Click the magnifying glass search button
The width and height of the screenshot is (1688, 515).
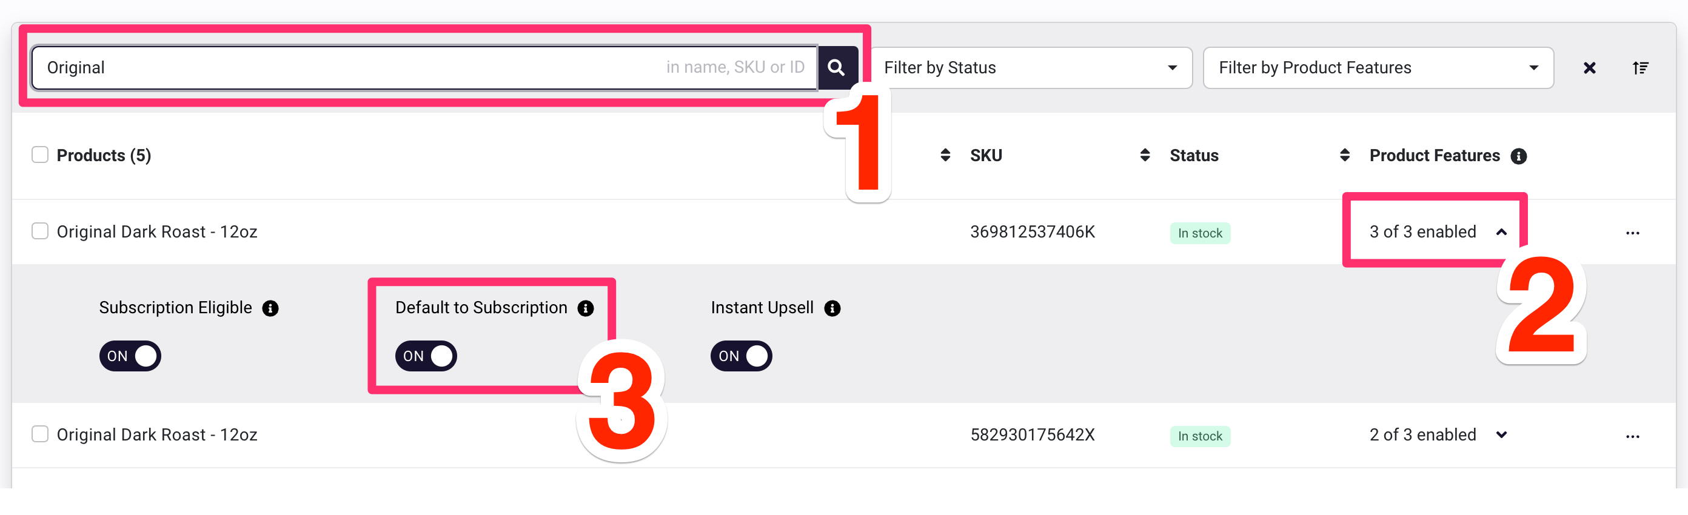(837, 67)
